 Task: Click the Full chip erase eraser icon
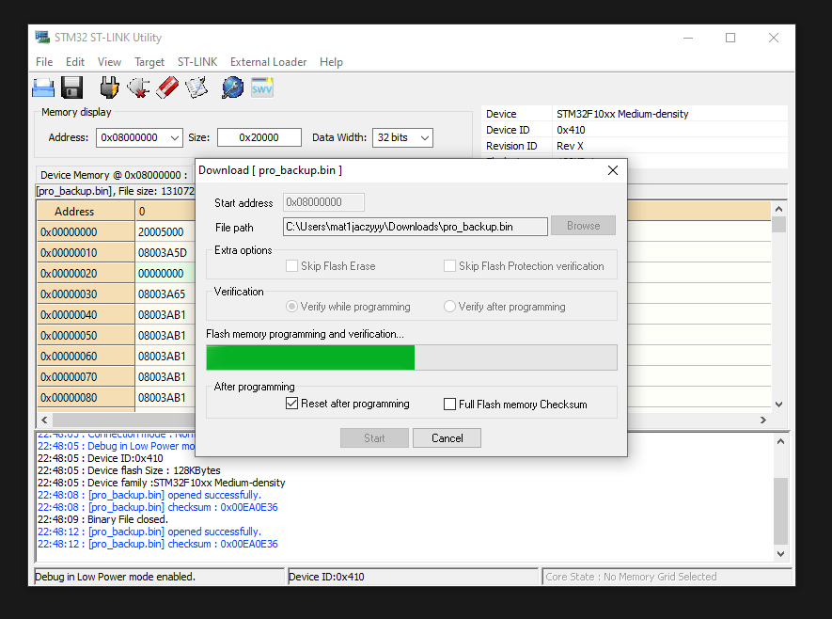point(166,87)
